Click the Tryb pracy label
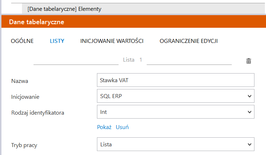The width and height of the screenshot is (266, 155). click(24, 146)
